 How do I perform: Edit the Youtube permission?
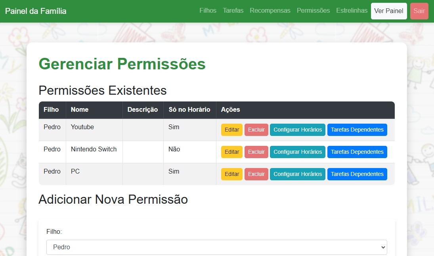(232, 130)
